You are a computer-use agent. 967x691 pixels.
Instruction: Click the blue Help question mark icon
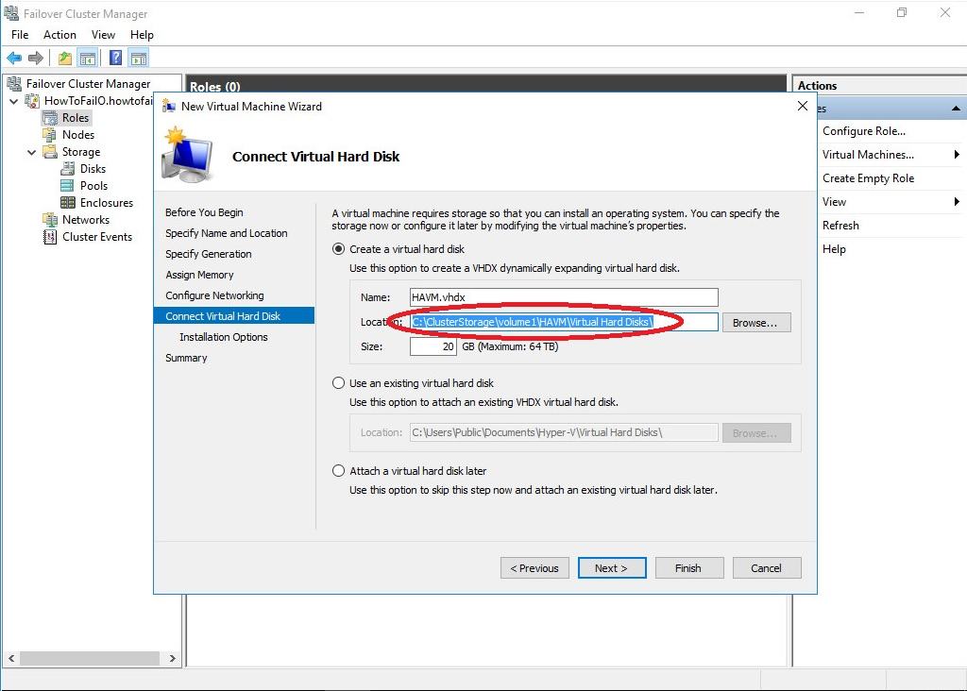[115, 58]
